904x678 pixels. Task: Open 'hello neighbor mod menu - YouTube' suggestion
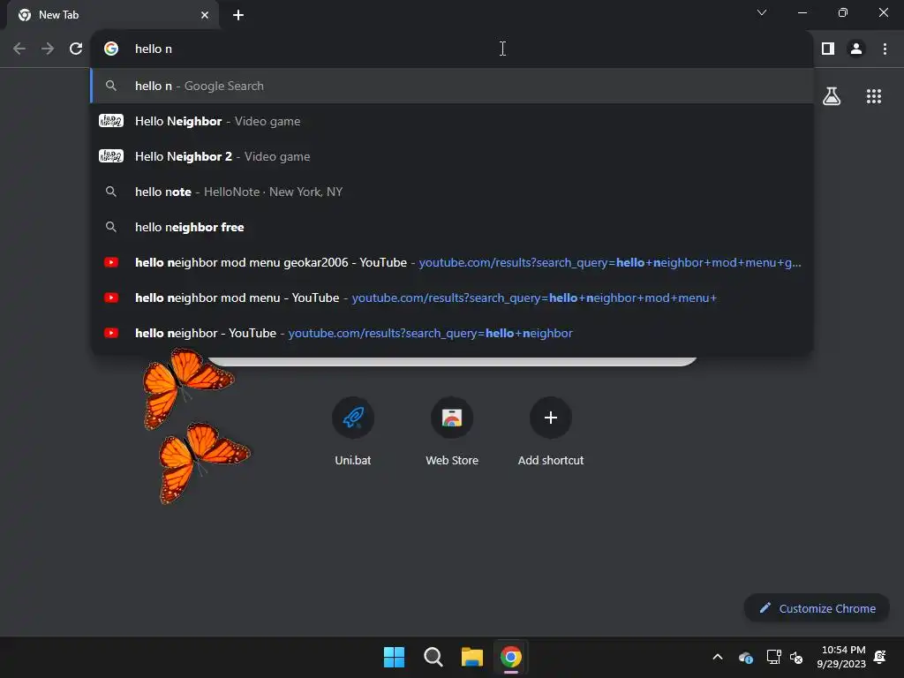click(452, 298)
